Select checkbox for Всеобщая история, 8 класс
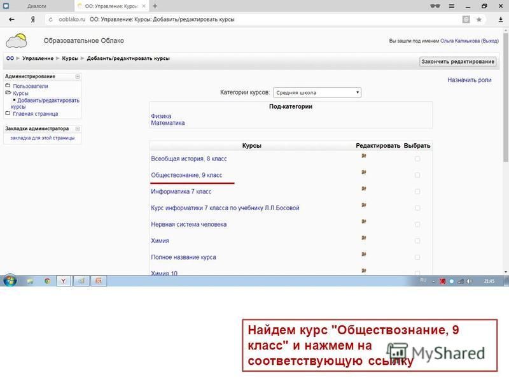The image size is (509, 382). 417,159
